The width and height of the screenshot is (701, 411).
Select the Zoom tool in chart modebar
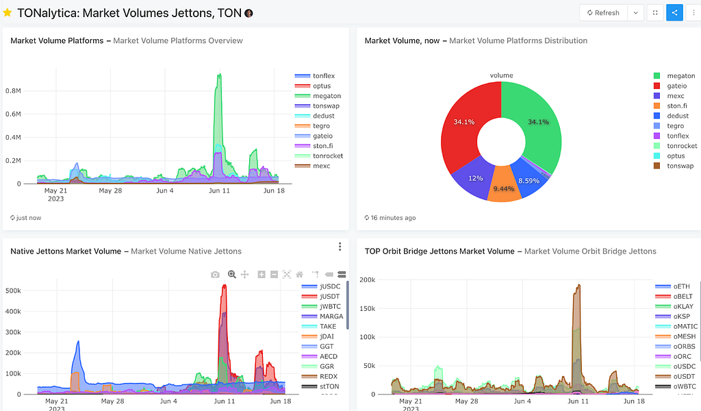pos(231,274)
